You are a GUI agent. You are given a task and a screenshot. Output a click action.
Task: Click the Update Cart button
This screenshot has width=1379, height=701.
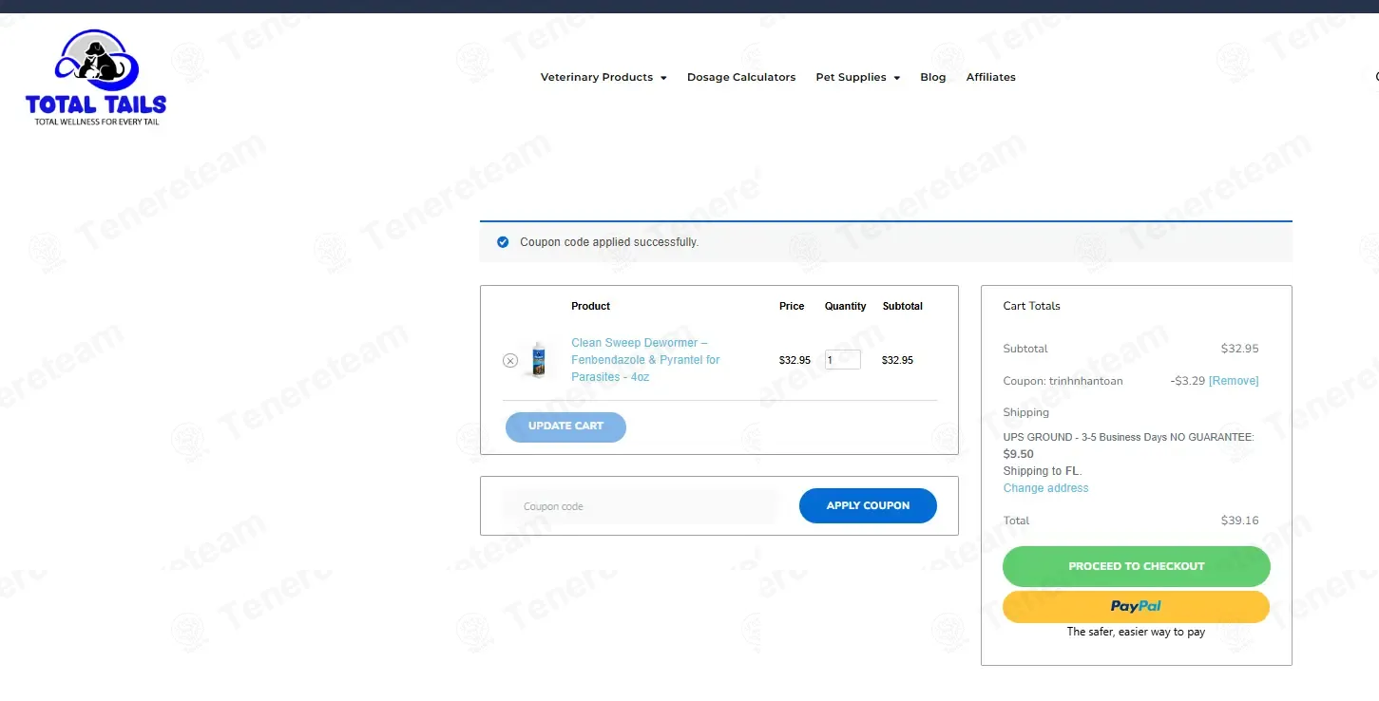pyautogui.click(x=565, y=426)
